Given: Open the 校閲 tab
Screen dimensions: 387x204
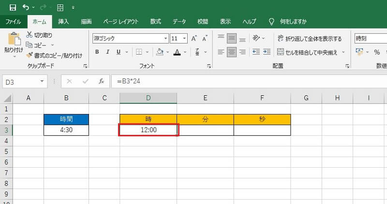Looking at the screenshot, I should click(203, 22).
